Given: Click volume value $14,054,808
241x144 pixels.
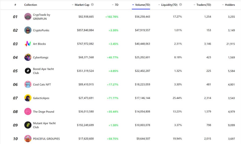Looking at the screenshot, I should [x=142, y=111].
